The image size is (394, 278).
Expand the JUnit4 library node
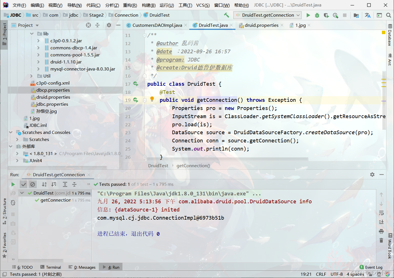tap(17, 160)
